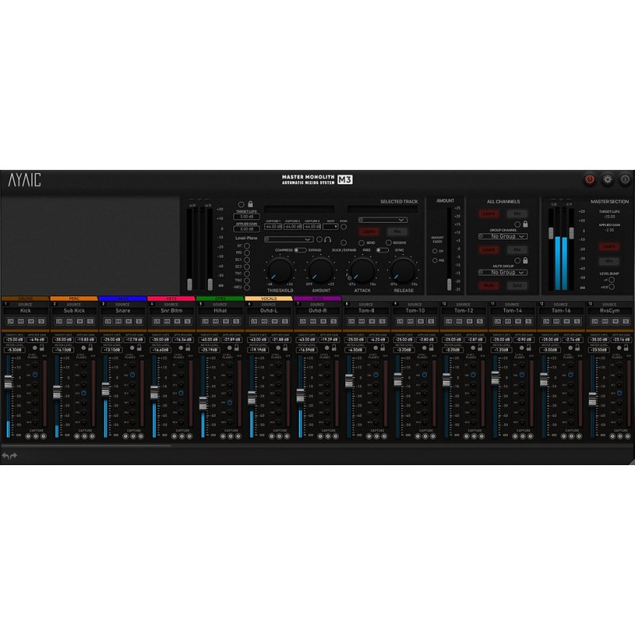The height and width of the screenshot is (635, 635).
Task: Select the DRUMS group tab
Action: click(25, 298)
